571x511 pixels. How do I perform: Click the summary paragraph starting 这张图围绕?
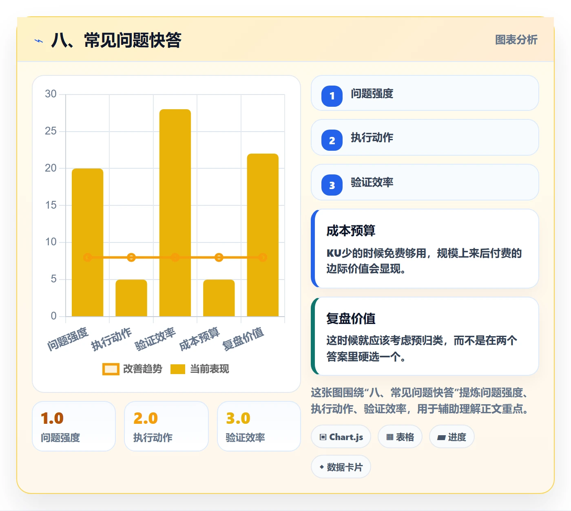420,401
